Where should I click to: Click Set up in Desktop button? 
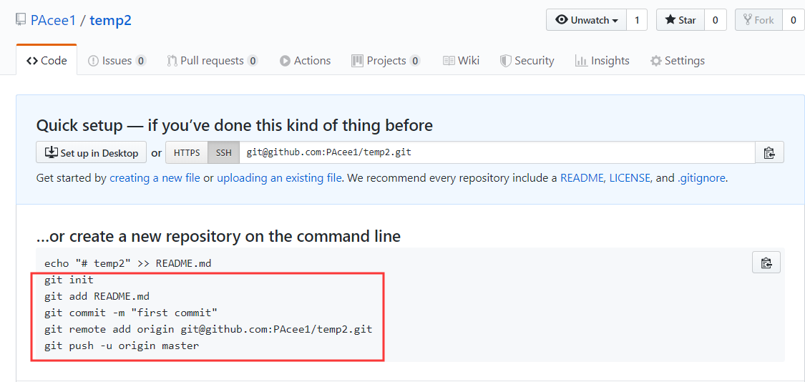(92, 152)
